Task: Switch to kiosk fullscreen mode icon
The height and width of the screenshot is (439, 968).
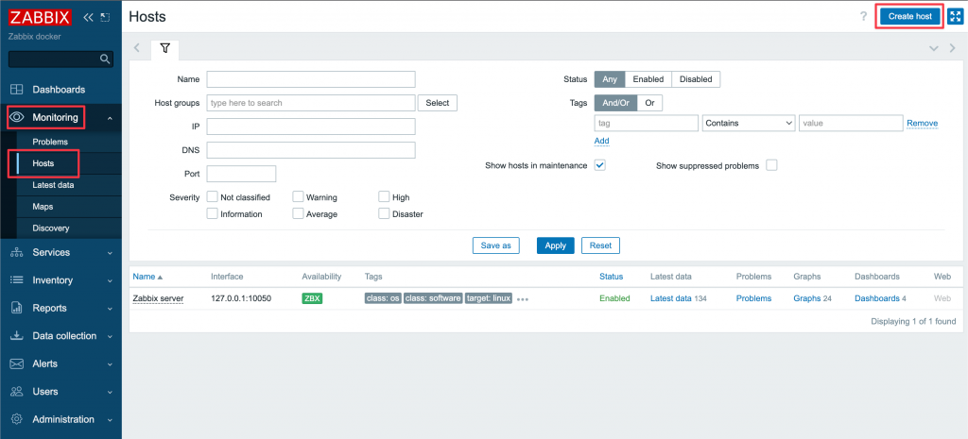Action: pos(955,17)
